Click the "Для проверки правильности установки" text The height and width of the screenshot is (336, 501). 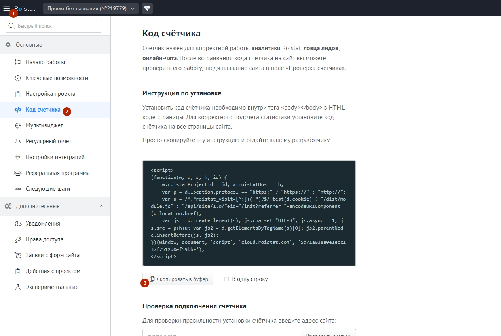point(239,321)
